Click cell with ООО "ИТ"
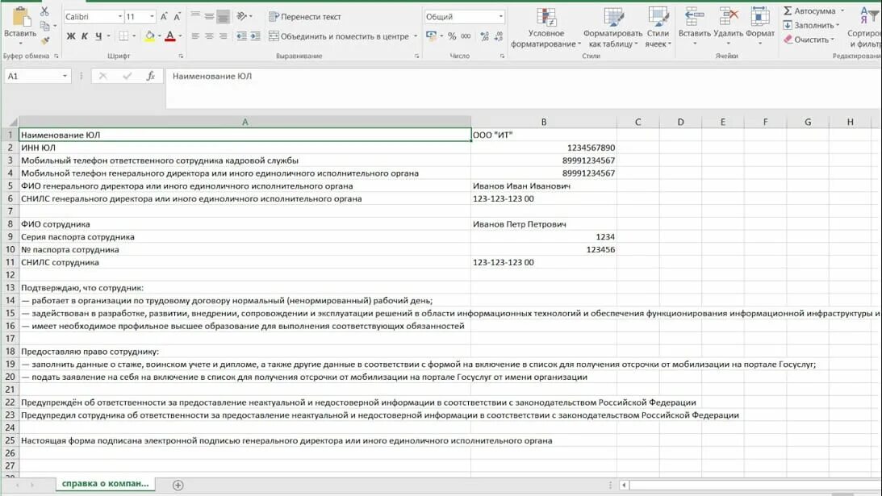Screen dimensions: 882x496 tap(543, 135)
